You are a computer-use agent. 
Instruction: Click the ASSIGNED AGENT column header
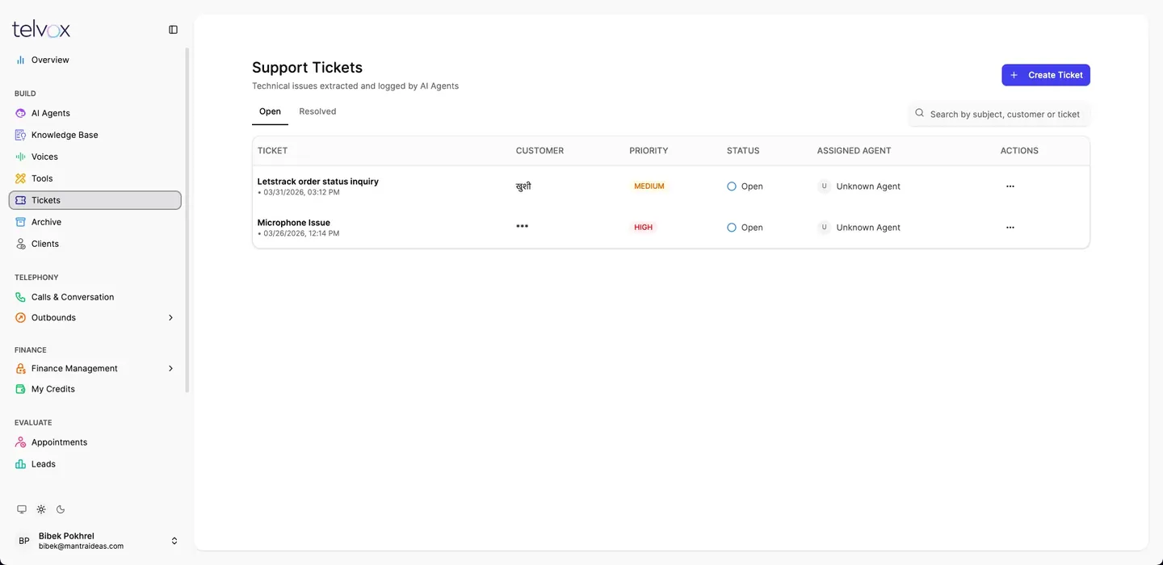pyautogui.click(x=854, y=151)
